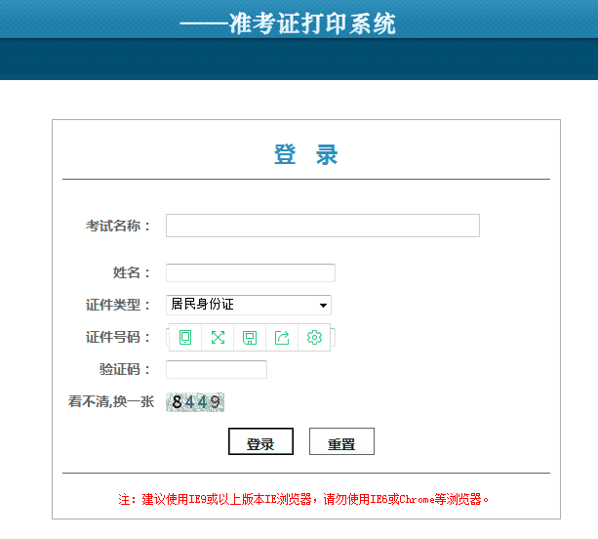Focus the 考试名称 text input field
The height and width of the screenshot is (539, 598).
(322, 226)
